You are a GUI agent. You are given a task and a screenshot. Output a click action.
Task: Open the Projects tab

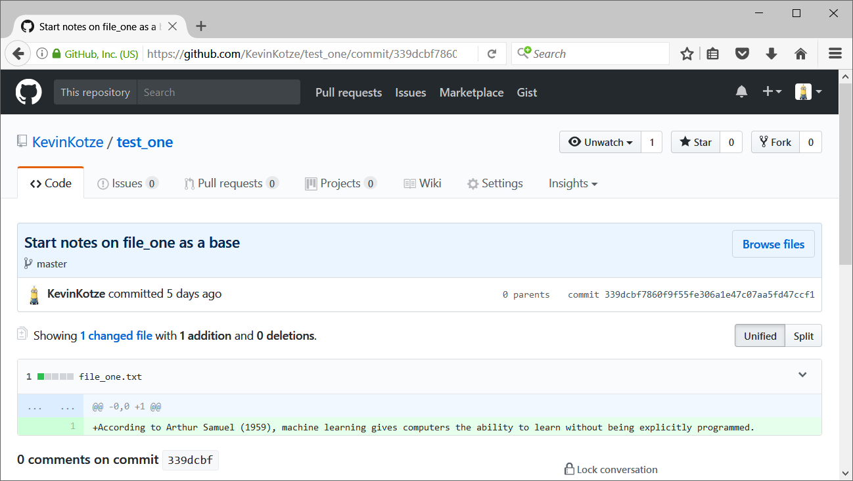pyautogui.click(x=341, y=183)
